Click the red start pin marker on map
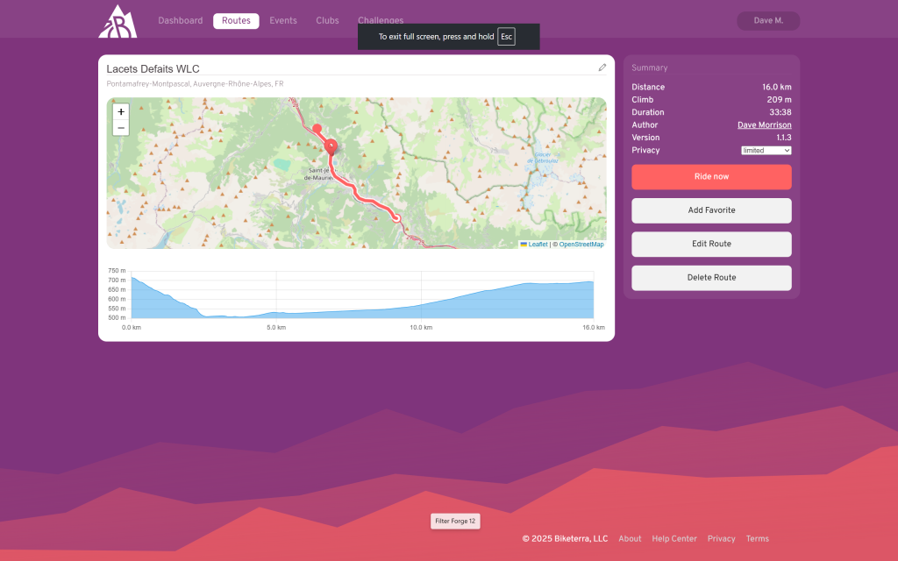Screen dimensions: 898x561 coord(331,146)
